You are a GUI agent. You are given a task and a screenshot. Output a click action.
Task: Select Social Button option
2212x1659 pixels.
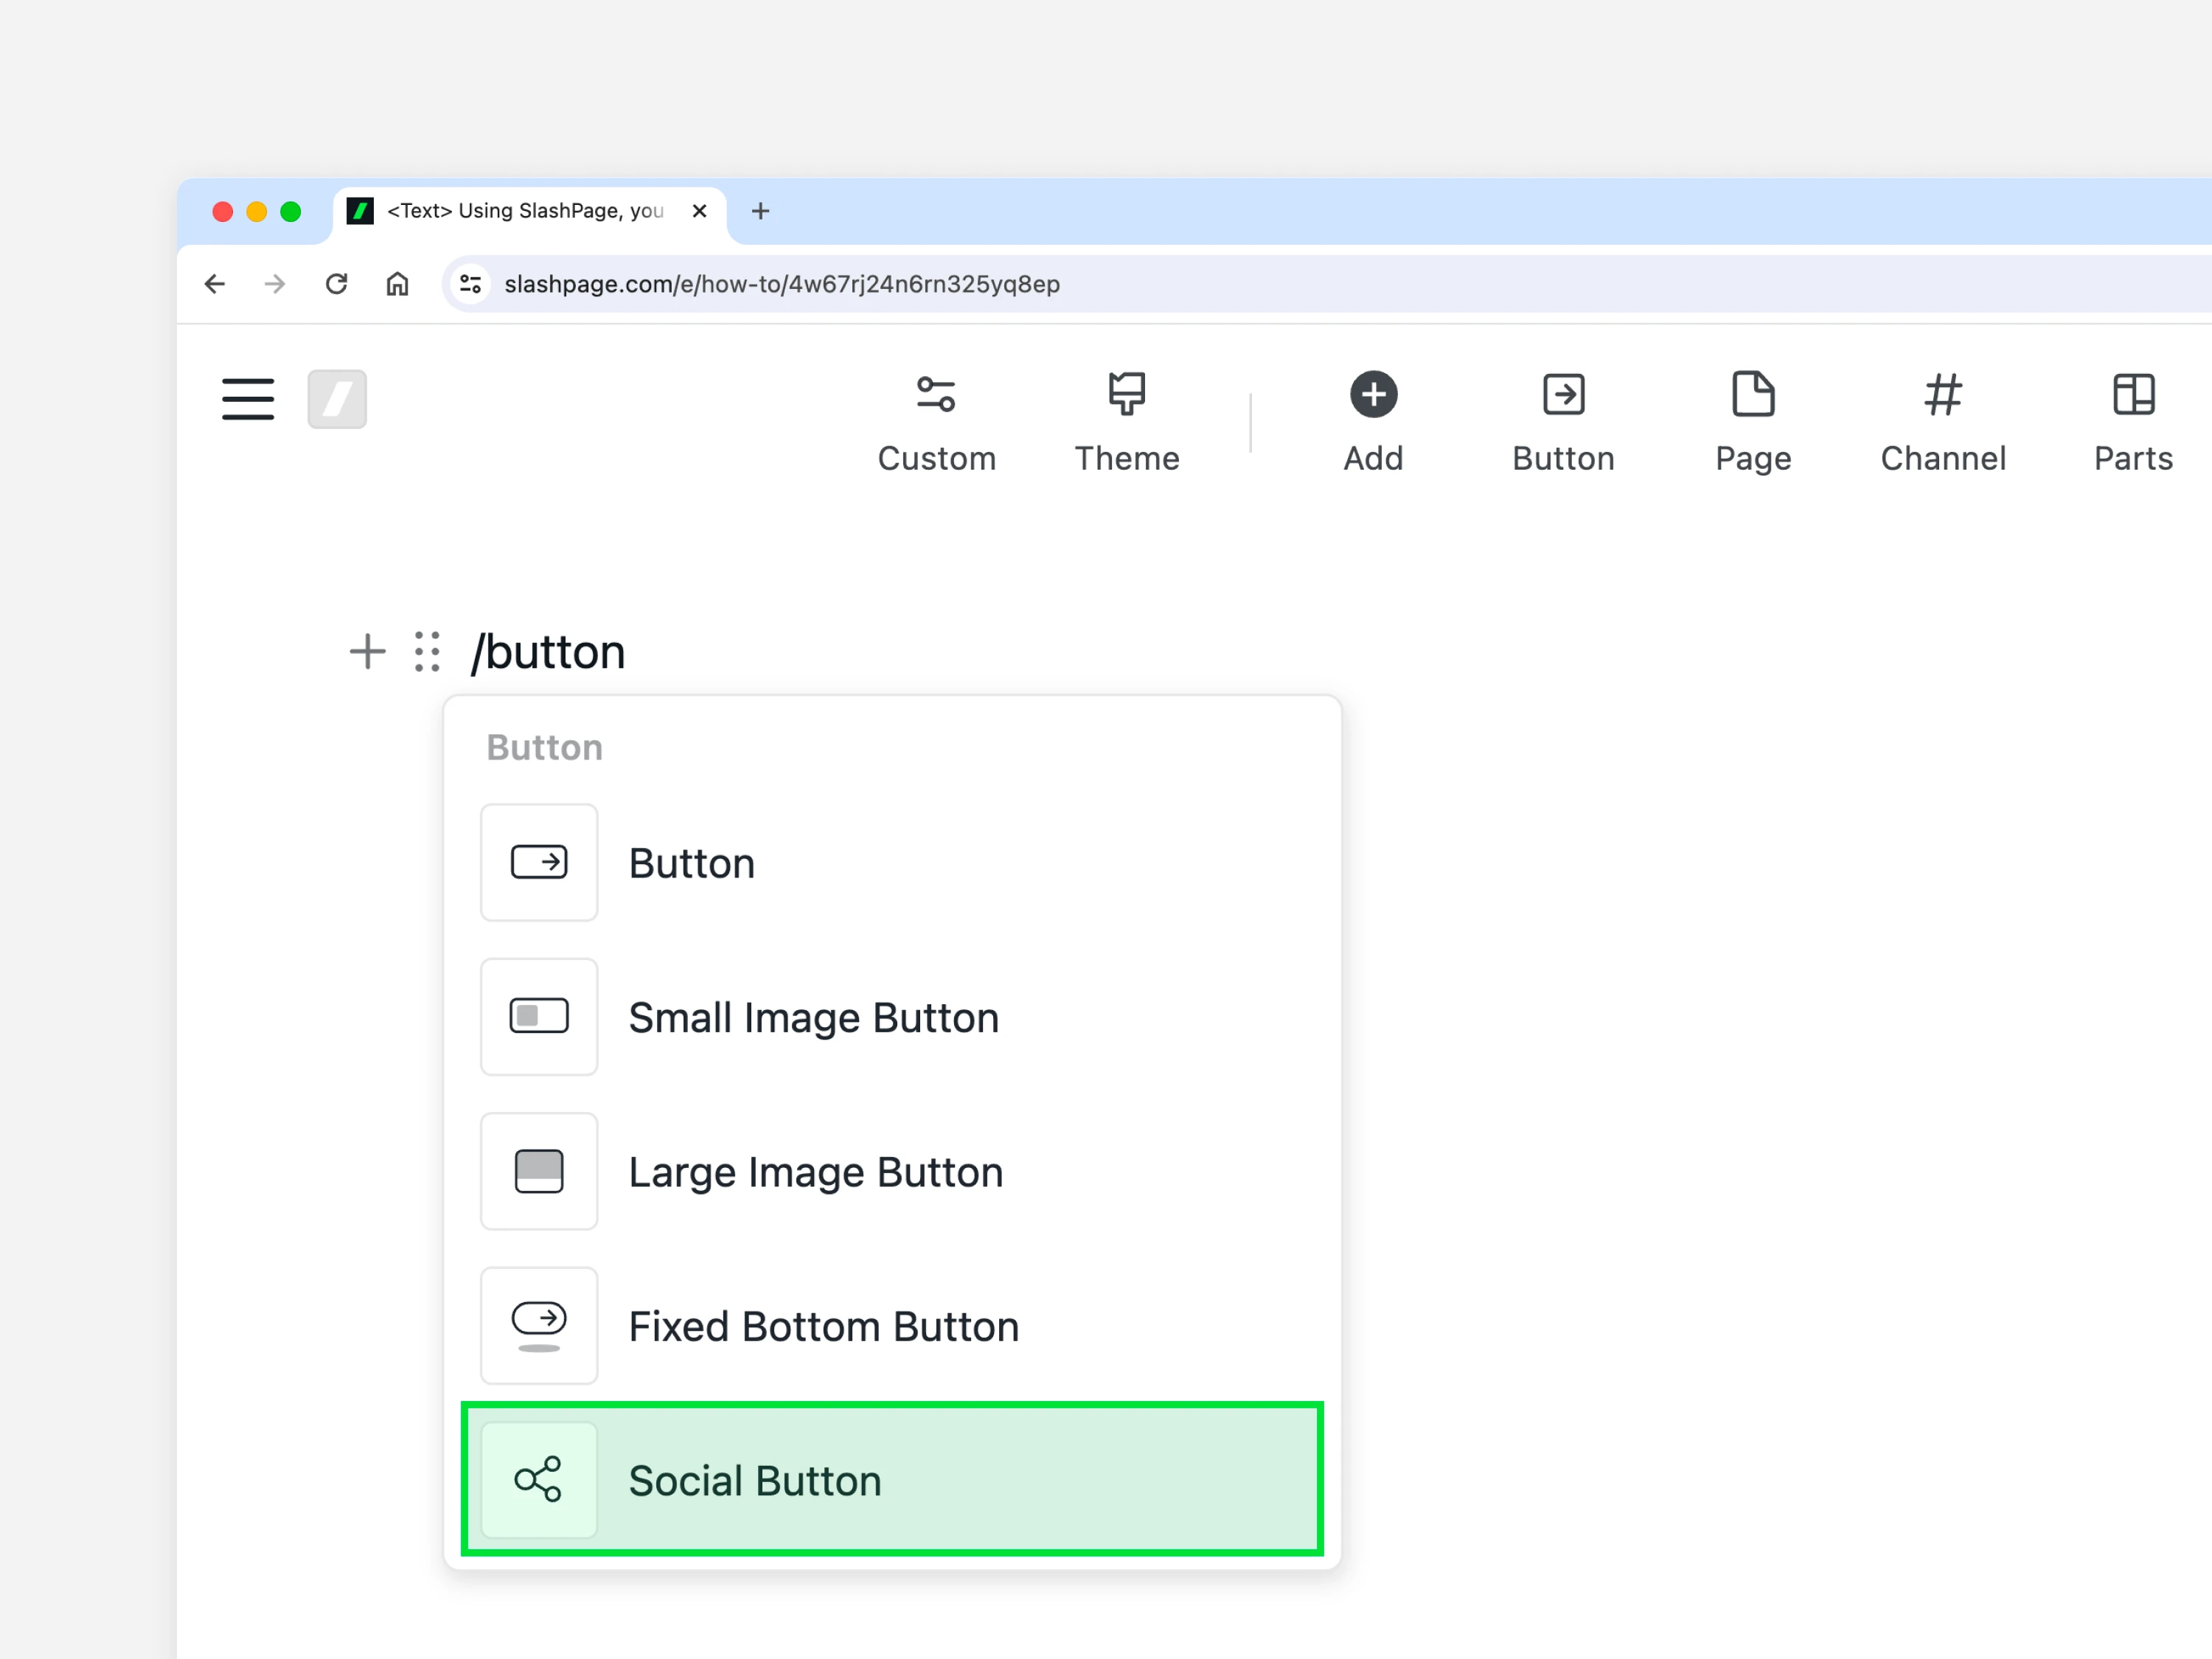tap(892, 1480)
